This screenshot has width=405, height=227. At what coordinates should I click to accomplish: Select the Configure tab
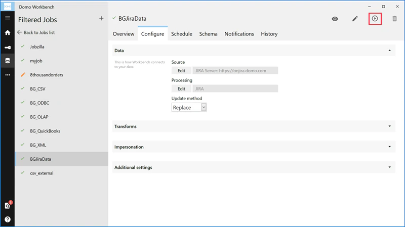153,34
